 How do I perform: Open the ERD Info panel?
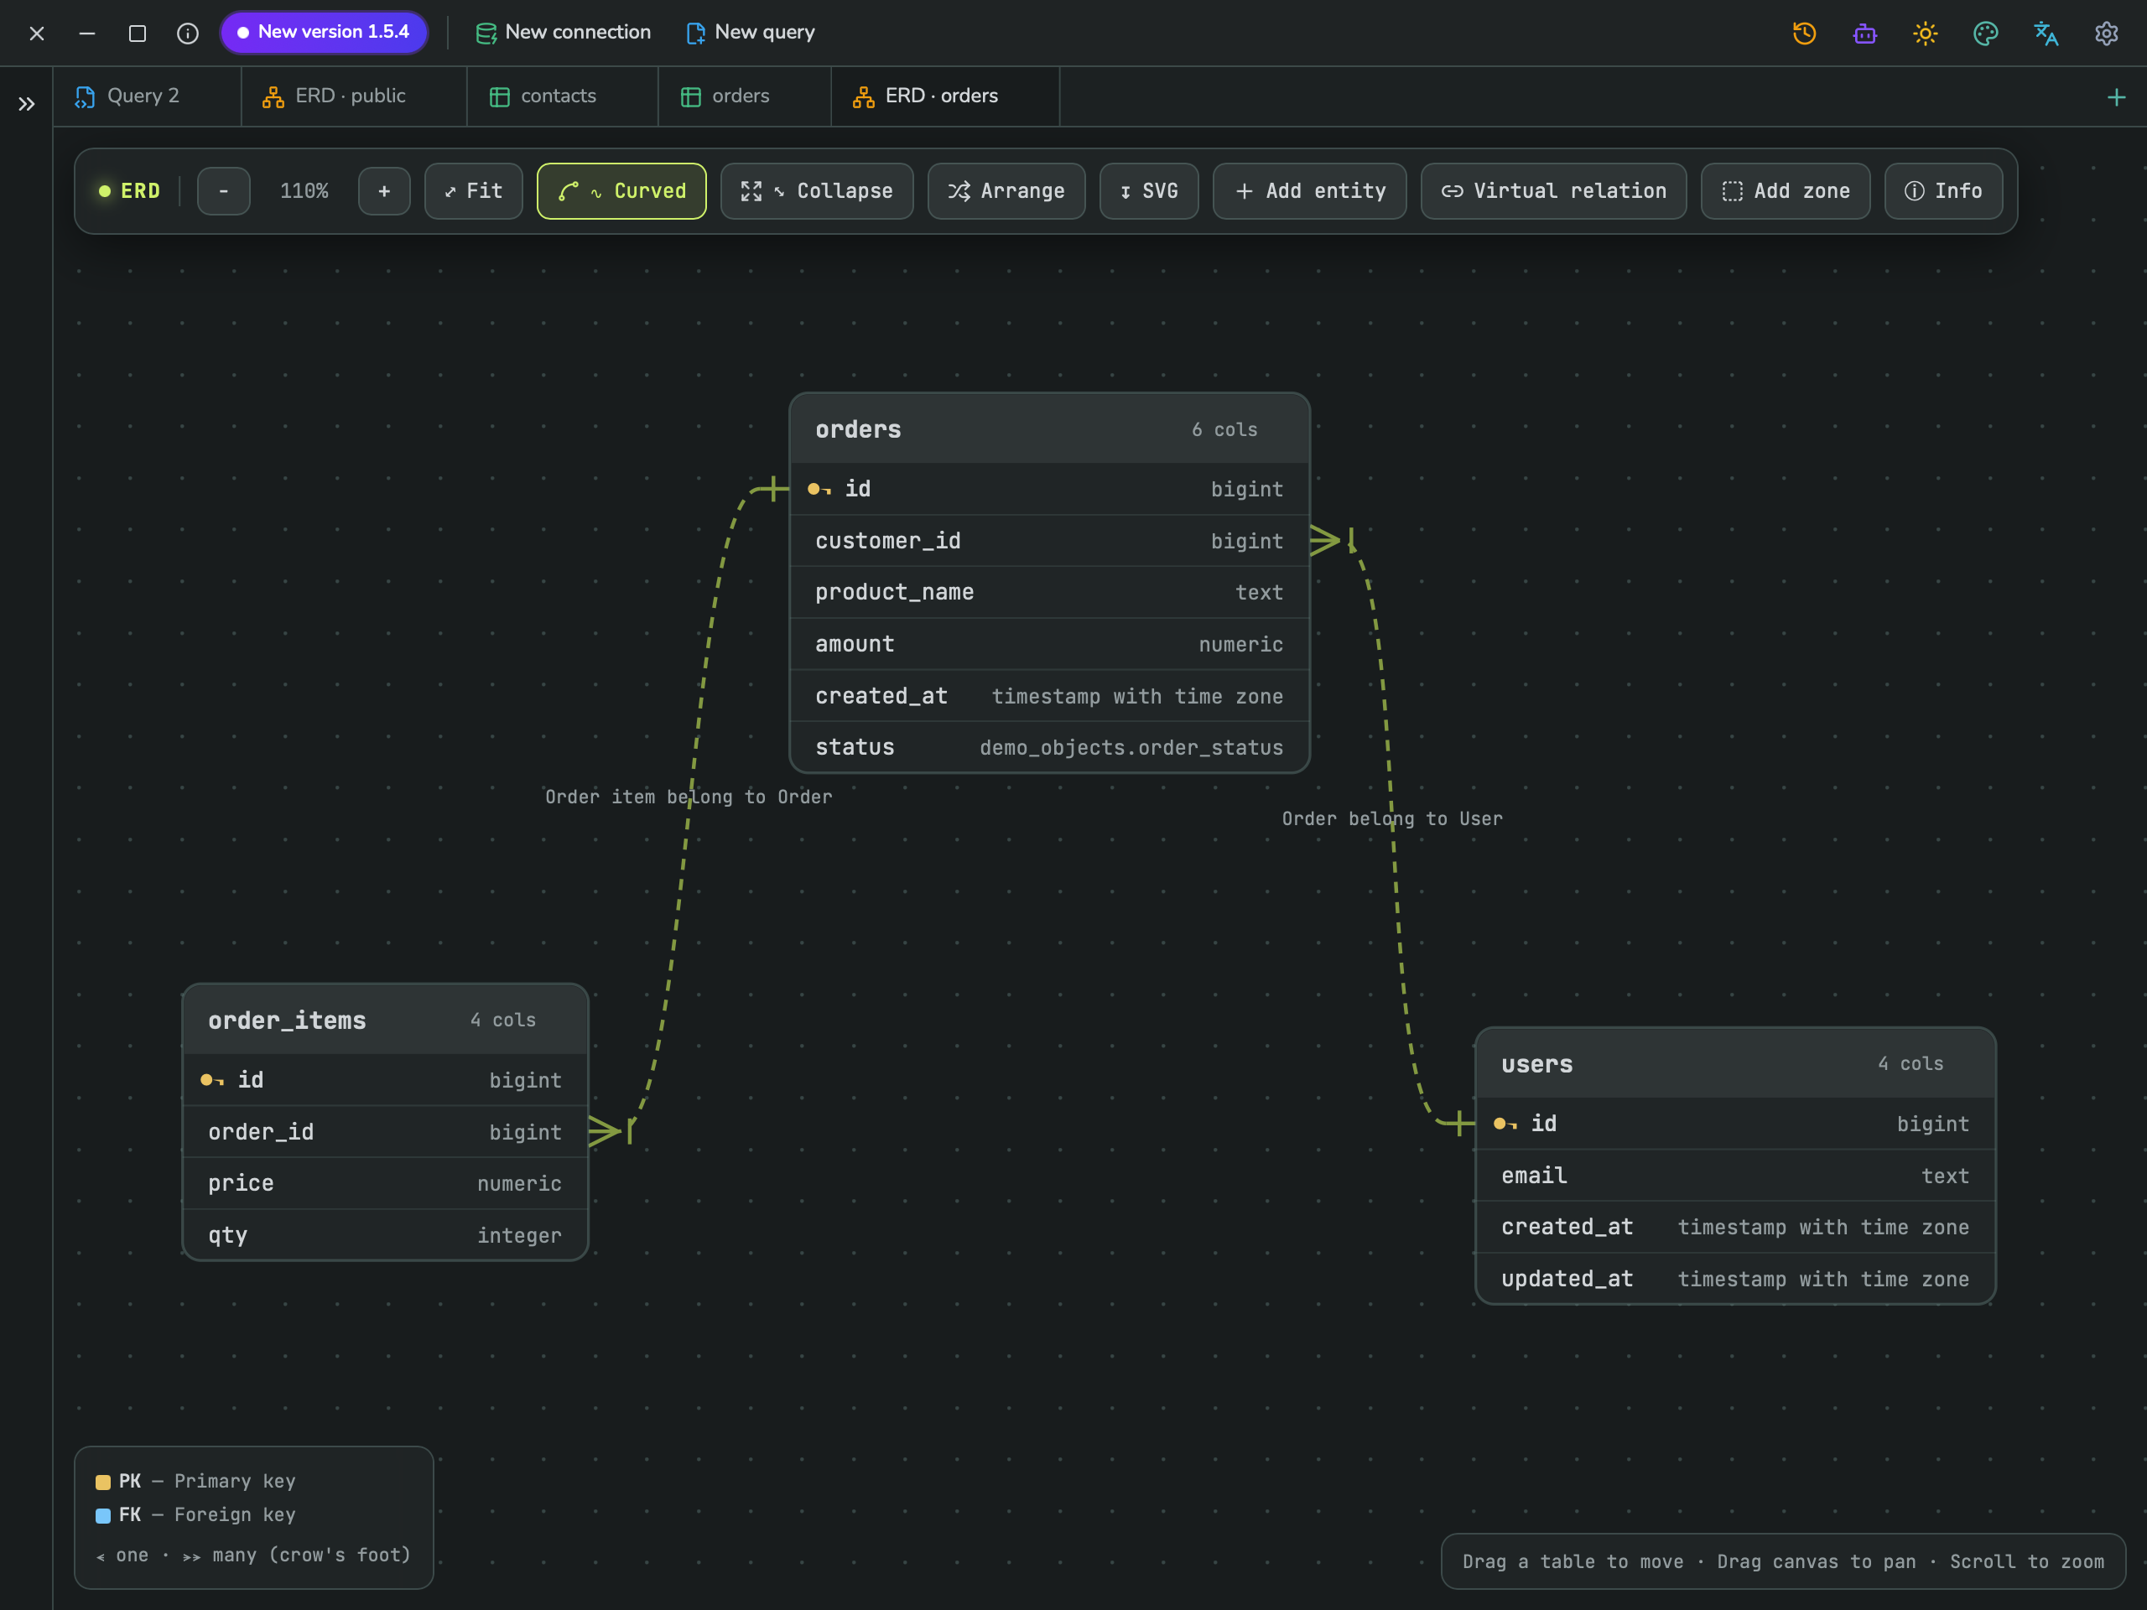point(1943,191)
